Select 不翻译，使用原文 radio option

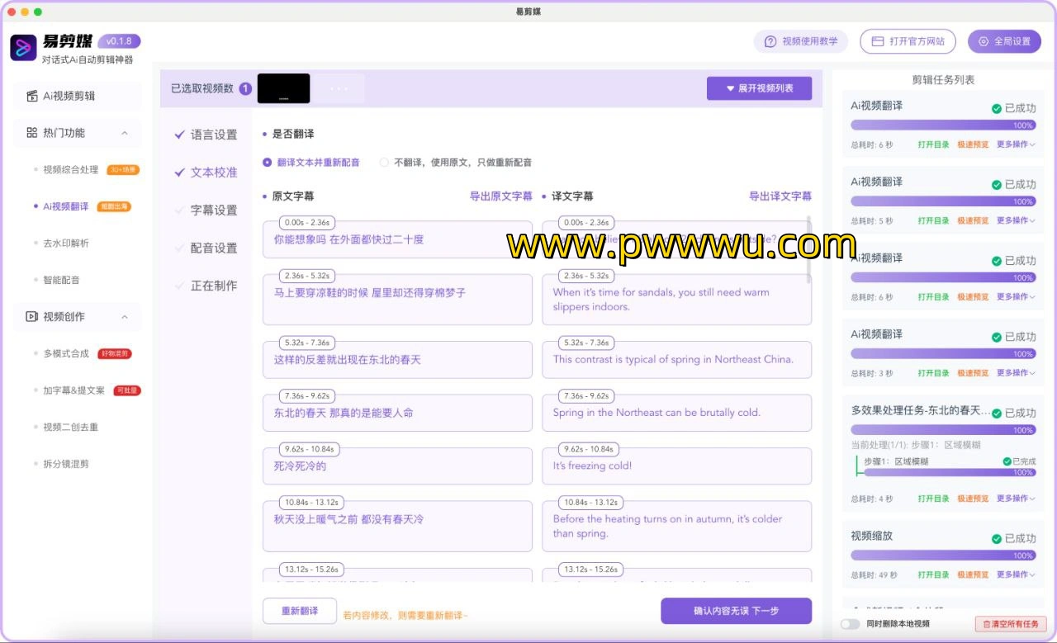pyautogui.click(x=456, y=163)
